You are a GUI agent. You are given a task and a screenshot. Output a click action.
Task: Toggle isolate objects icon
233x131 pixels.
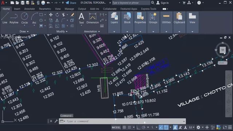(x=213, y=127)
